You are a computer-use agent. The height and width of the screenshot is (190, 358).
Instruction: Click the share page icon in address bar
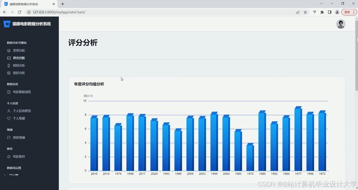pos(298,12)
